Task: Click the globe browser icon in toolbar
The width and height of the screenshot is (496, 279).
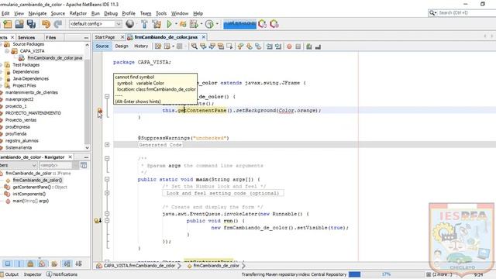Action: click(129, 24)
